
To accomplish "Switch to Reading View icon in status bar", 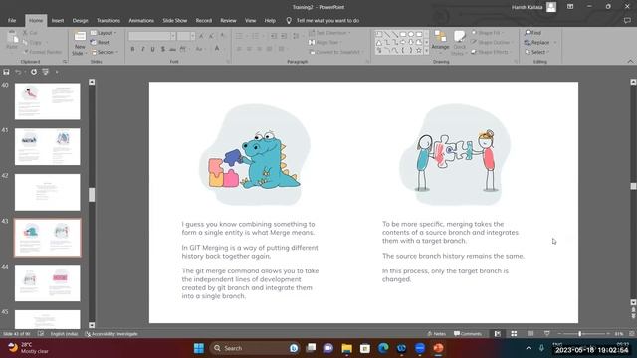I will (x=531, y=334).
